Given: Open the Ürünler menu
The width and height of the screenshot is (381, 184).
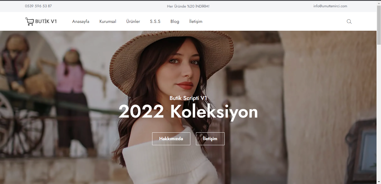Looking at the screenshot, I should [133, 21].
